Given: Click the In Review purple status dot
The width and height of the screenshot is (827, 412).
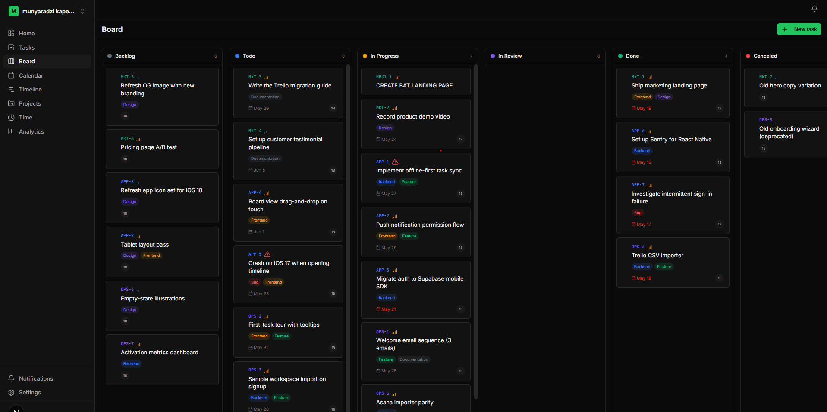Looking at the screenshot, I should click(493, 56).
